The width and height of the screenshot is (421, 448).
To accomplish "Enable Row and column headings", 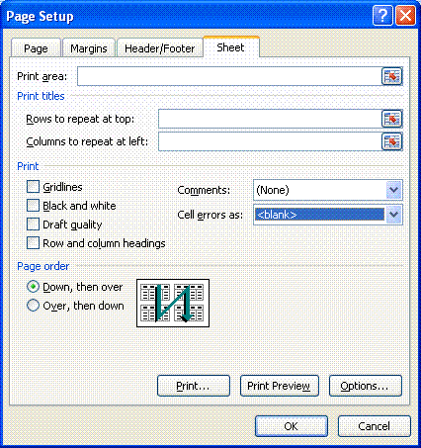I will pyautogui.click(x=33, y=243).
